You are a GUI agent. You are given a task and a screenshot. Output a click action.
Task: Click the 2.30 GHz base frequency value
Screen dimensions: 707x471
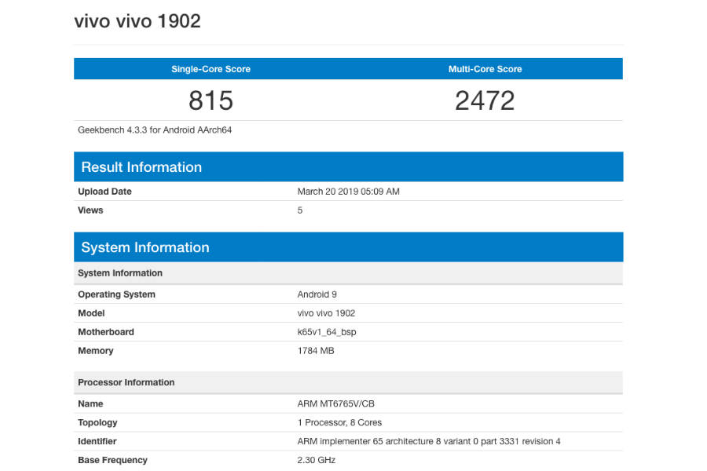[x=313, y=460]
